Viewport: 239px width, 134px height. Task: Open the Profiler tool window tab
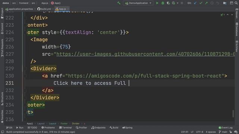point(81,128)
